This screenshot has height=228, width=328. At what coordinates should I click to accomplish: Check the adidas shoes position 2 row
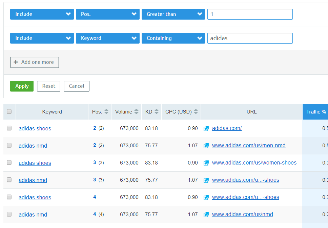coord(9,128)
